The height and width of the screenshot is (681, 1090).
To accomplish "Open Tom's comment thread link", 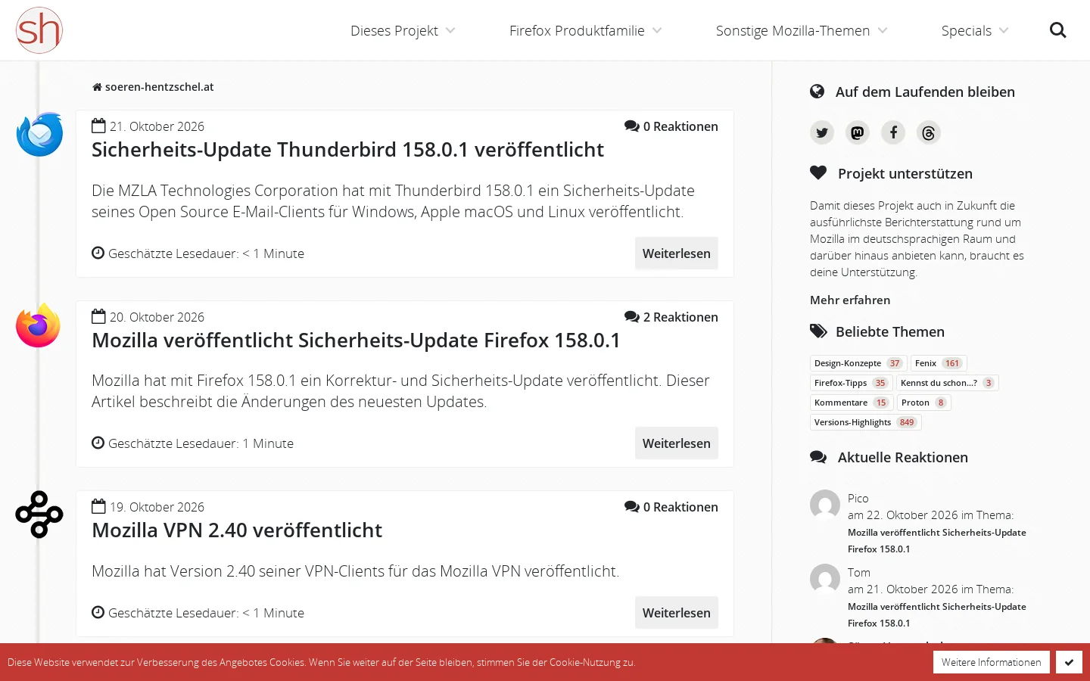I will (x=937, y=615).
